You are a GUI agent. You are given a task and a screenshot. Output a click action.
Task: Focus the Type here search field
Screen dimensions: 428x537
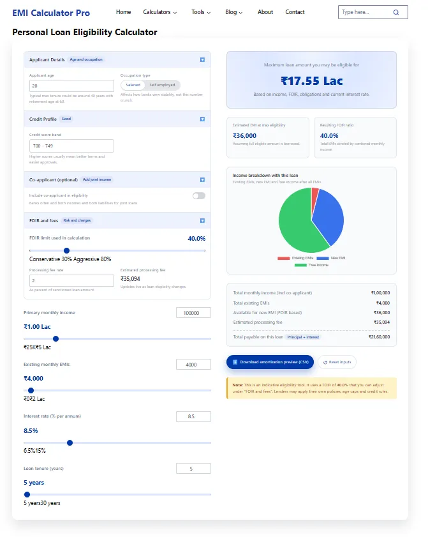[x=366, y=12]
